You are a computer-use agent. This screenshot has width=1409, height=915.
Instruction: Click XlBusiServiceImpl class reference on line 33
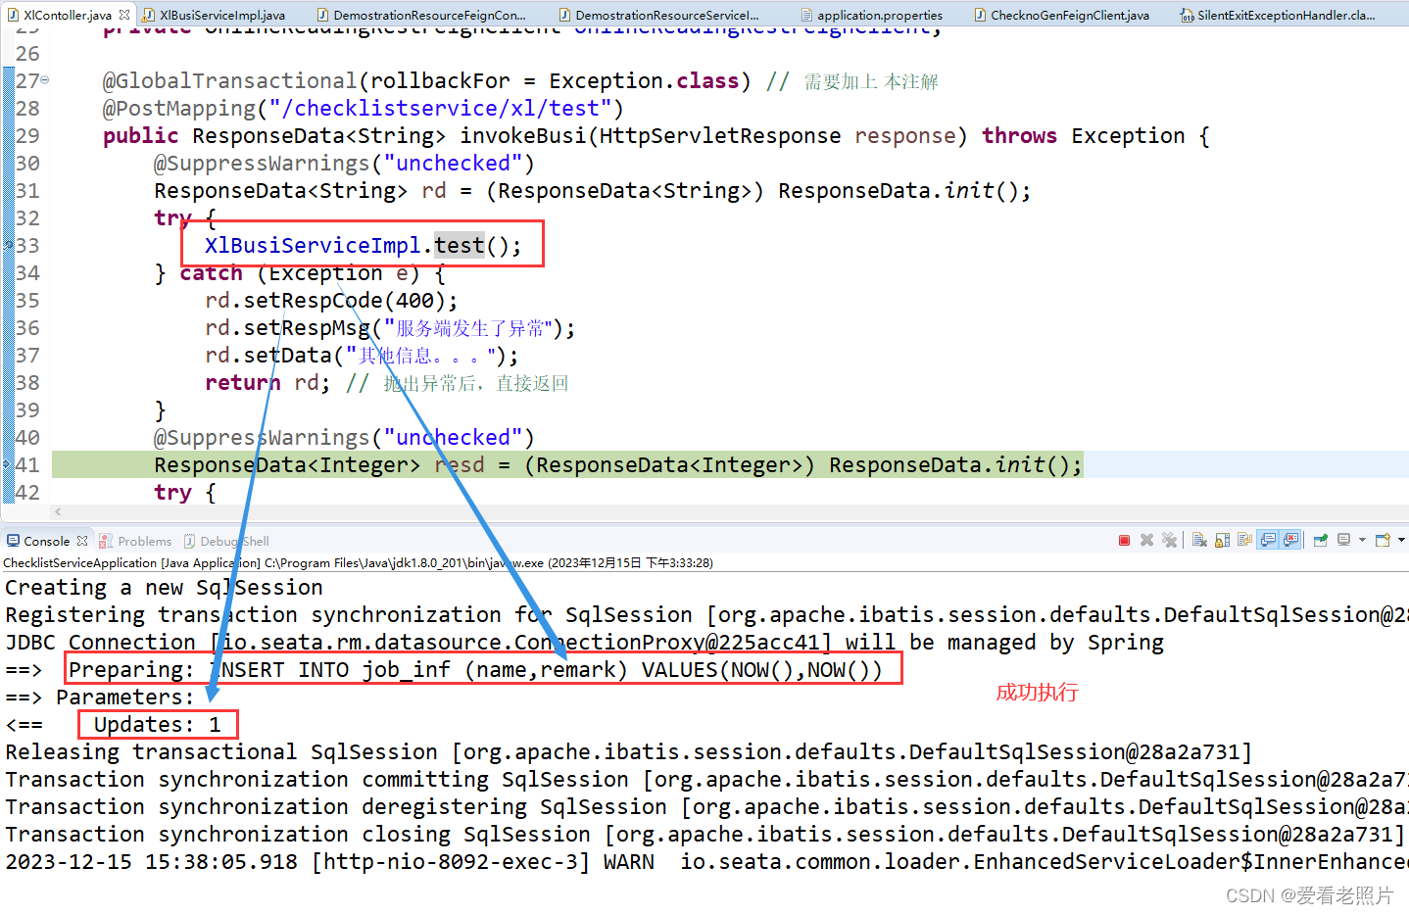tap(313, 245)
